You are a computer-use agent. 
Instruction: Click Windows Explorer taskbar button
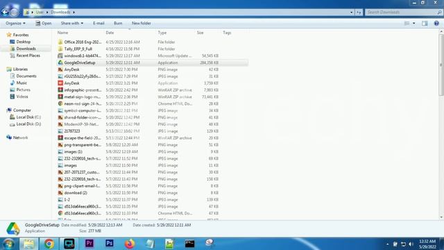pos(28,244)
